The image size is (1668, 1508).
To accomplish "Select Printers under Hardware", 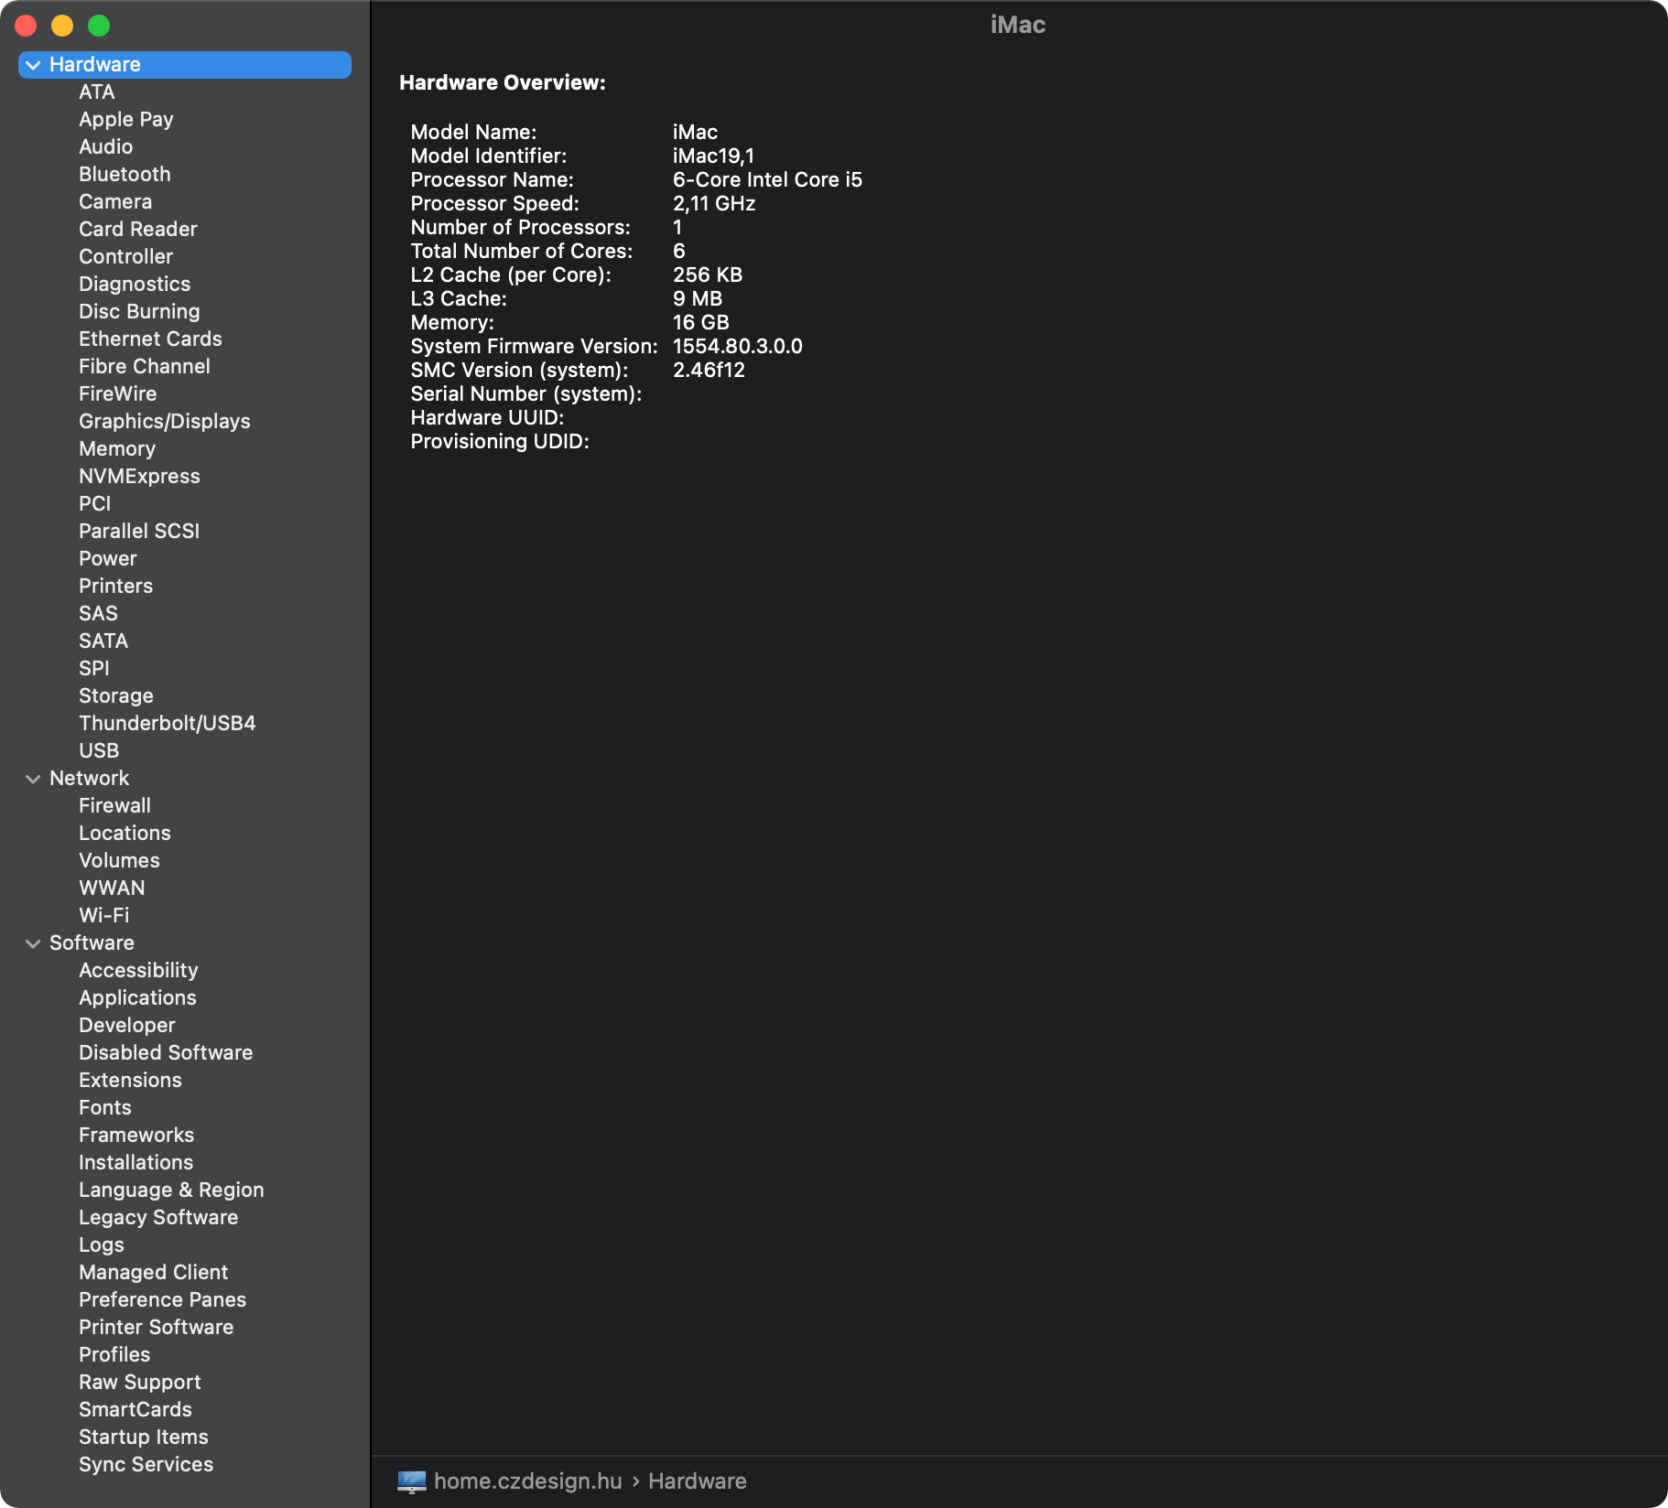I will [115, 587].
